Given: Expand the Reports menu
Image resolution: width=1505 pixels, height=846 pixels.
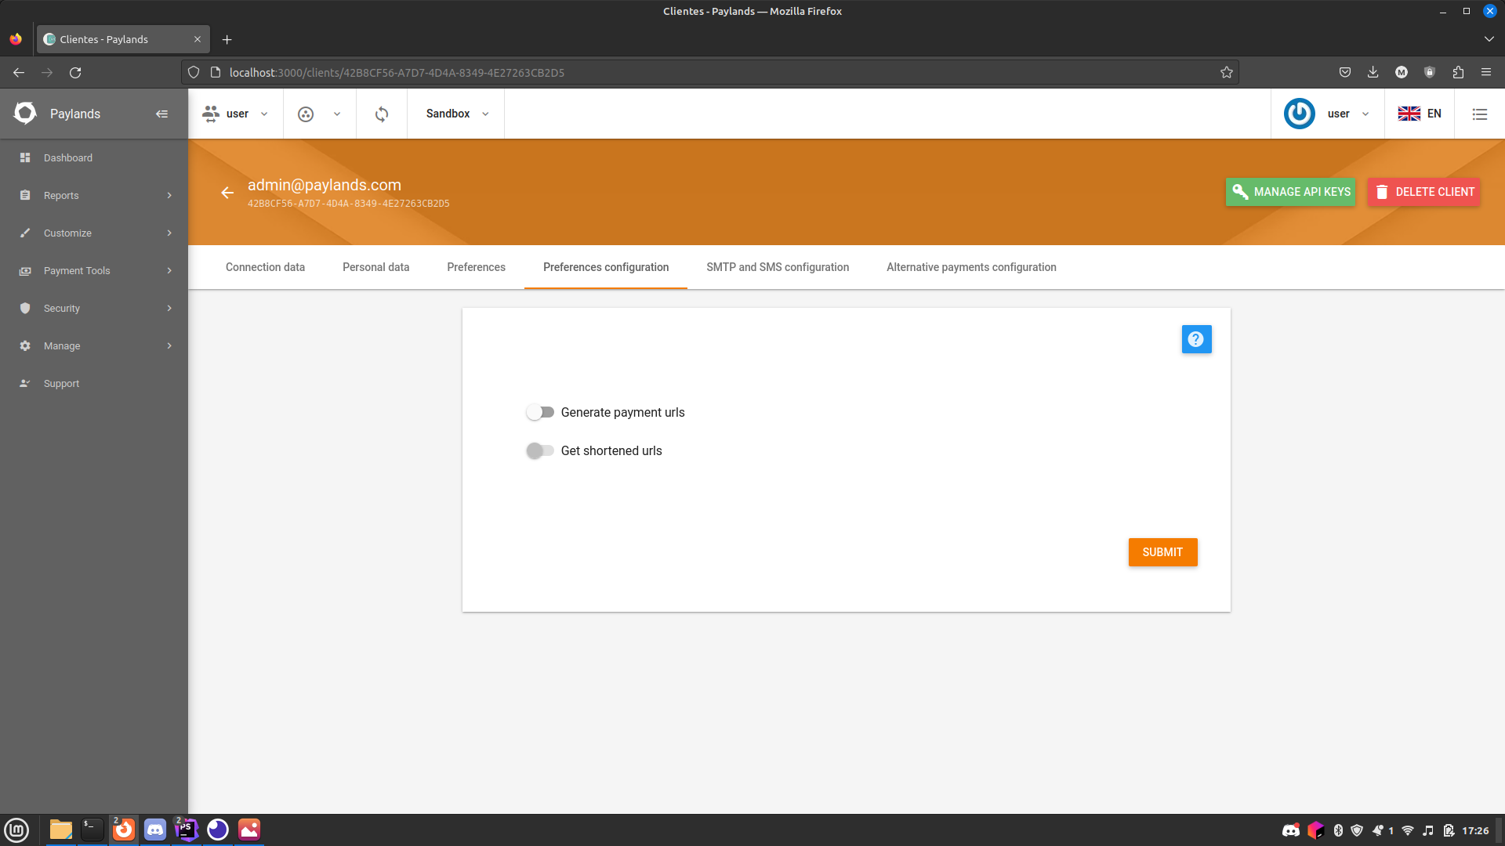Looking at the screenshot, I should (x=94, y=195).
